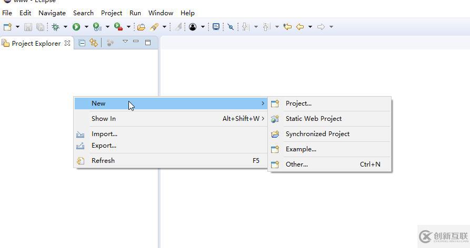Expand the Coverage dropdown arrow

pos(107,27)
